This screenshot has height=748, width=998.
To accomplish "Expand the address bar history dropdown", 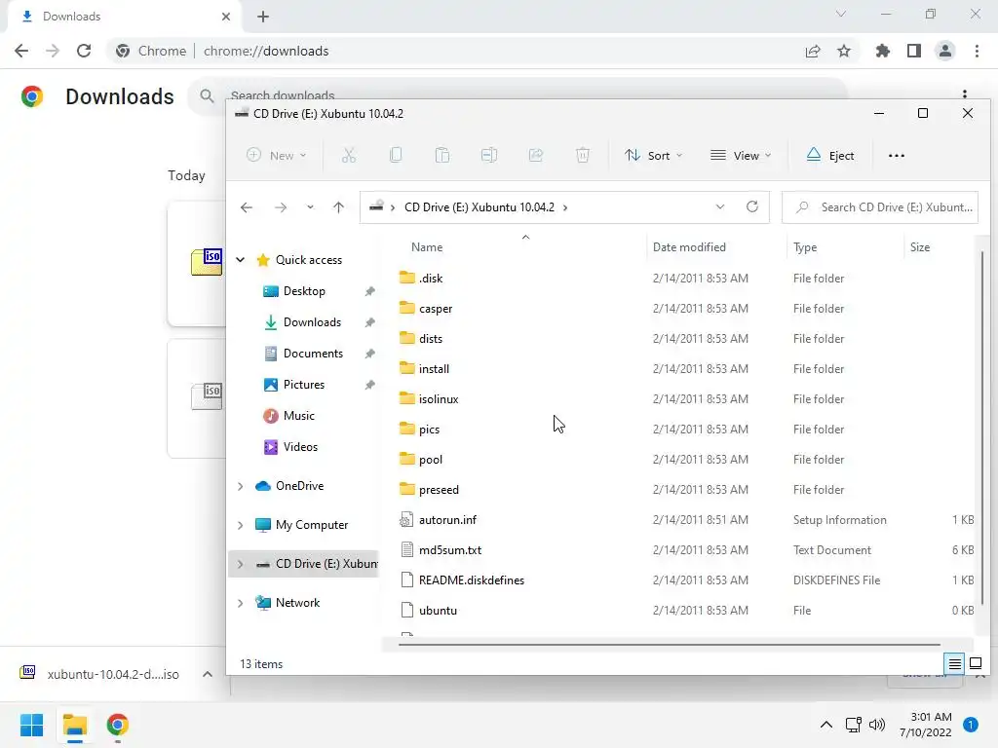I will coord(720,207).
